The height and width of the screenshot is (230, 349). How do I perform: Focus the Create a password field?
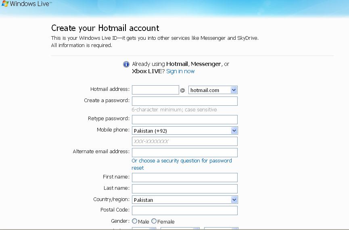(x=184, y=101)
